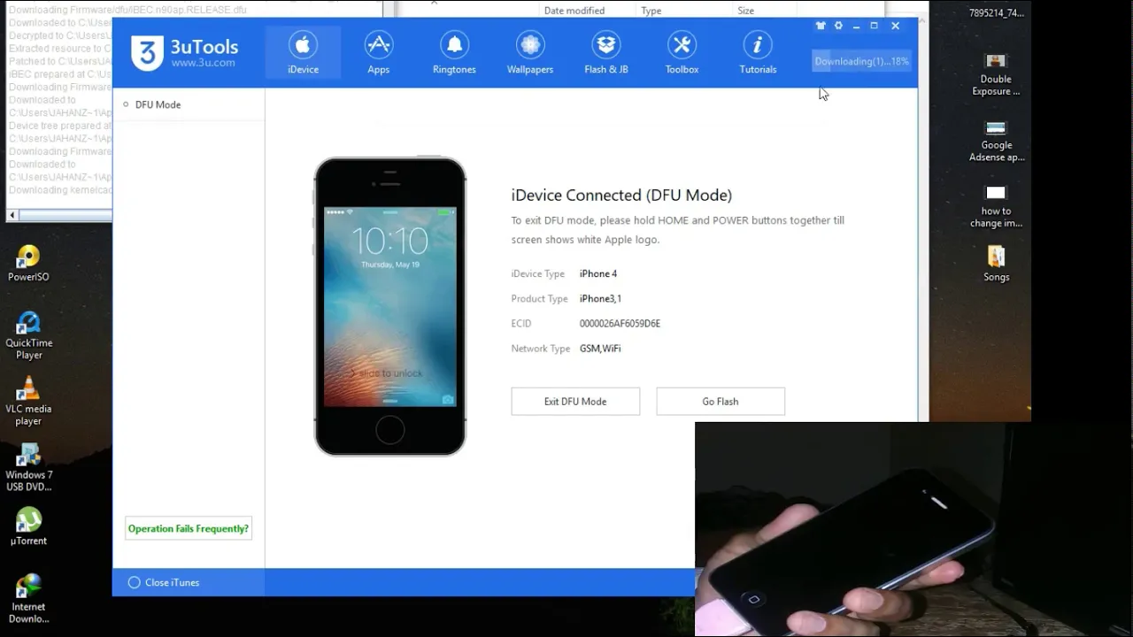Click scroll-left arrow in the log window
This screenshot has width=1133, height=637.
(12, 215)
